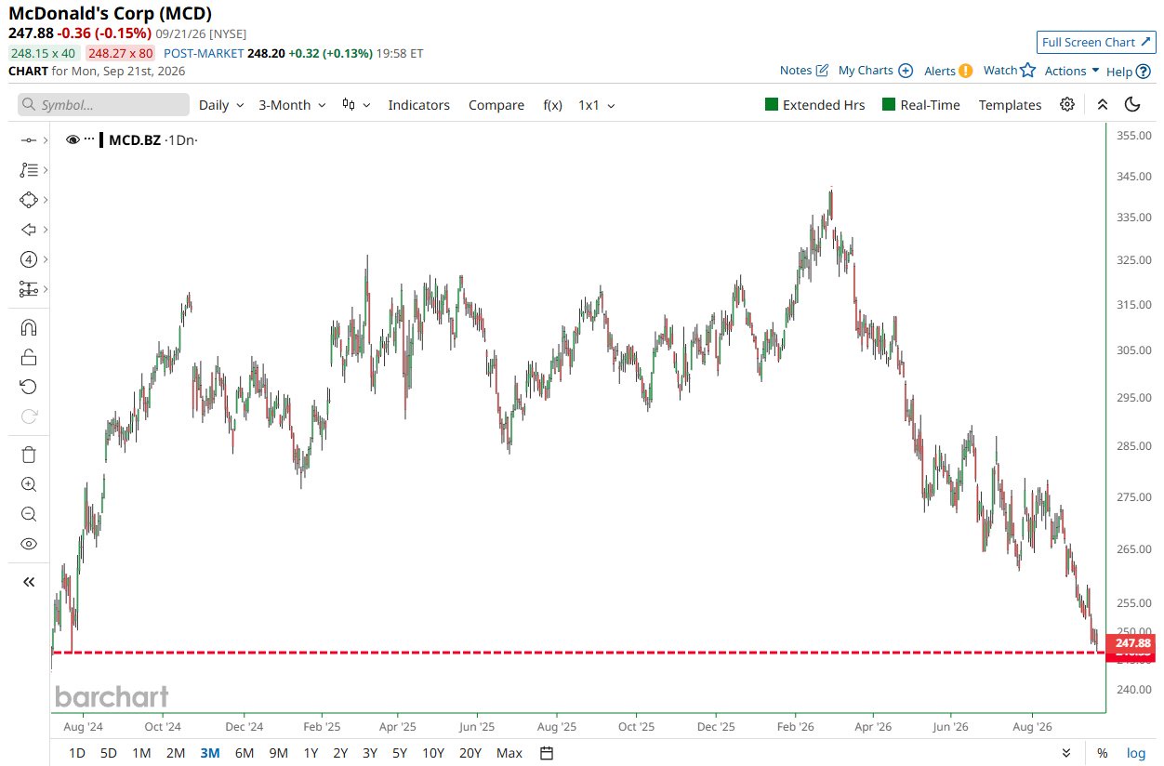Select 2M time range

pyautogui.click(x=176, y=753)
